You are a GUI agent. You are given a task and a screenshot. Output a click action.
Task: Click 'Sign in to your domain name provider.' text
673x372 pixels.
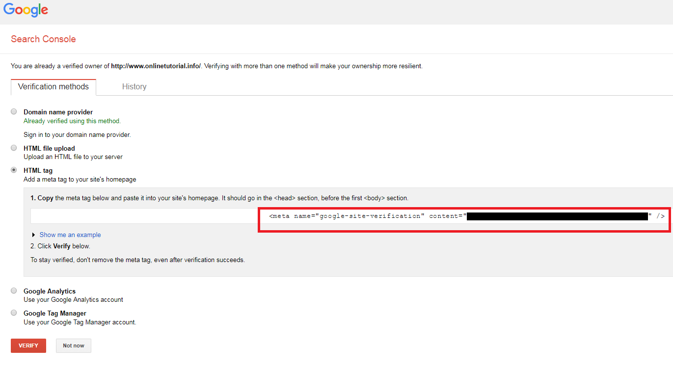click(x=77, y=134)
